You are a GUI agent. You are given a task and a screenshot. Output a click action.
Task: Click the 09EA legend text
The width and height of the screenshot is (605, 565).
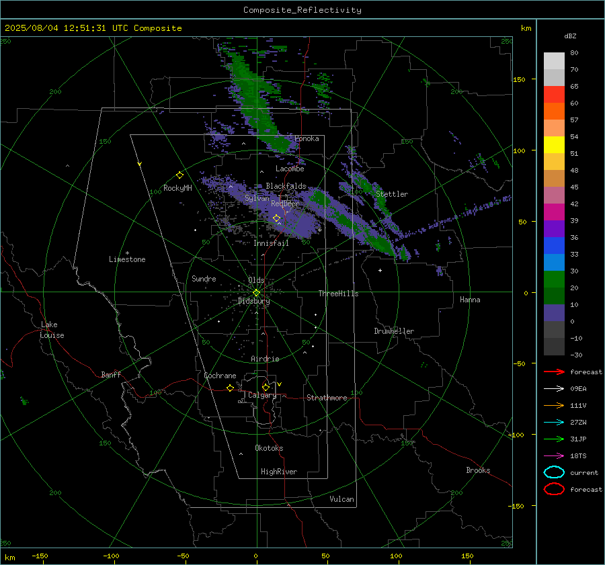pos(578,389)
